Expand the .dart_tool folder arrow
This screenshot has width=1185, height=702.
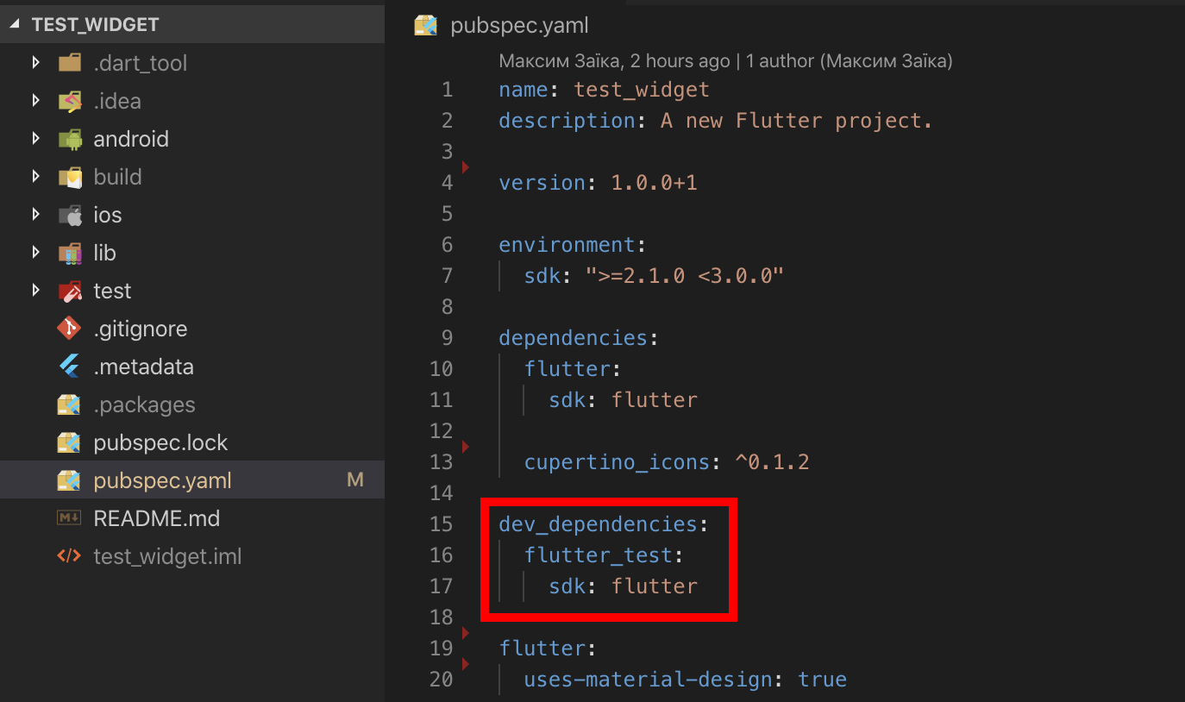[x=35, y=63]
